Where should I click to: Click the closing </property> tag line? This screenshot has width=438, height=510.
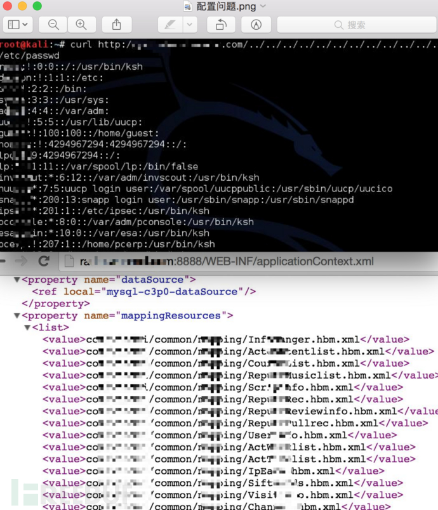click(56, 303)
